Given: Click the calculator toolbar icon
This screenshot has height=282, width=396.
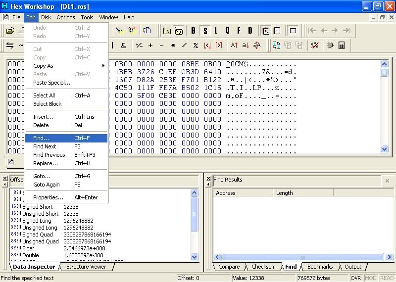Looking at the screenshot, I should (x=342, y=46).
